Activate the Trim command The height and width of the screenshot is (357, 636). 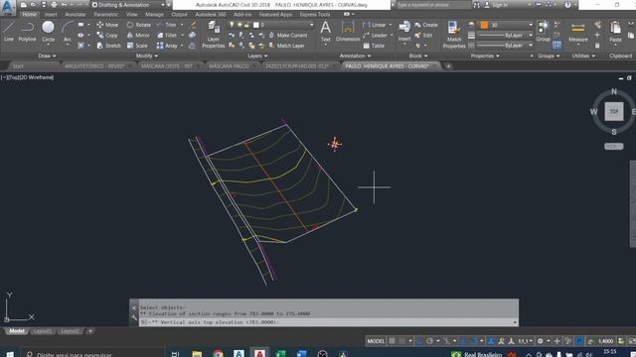click(167, 25)
